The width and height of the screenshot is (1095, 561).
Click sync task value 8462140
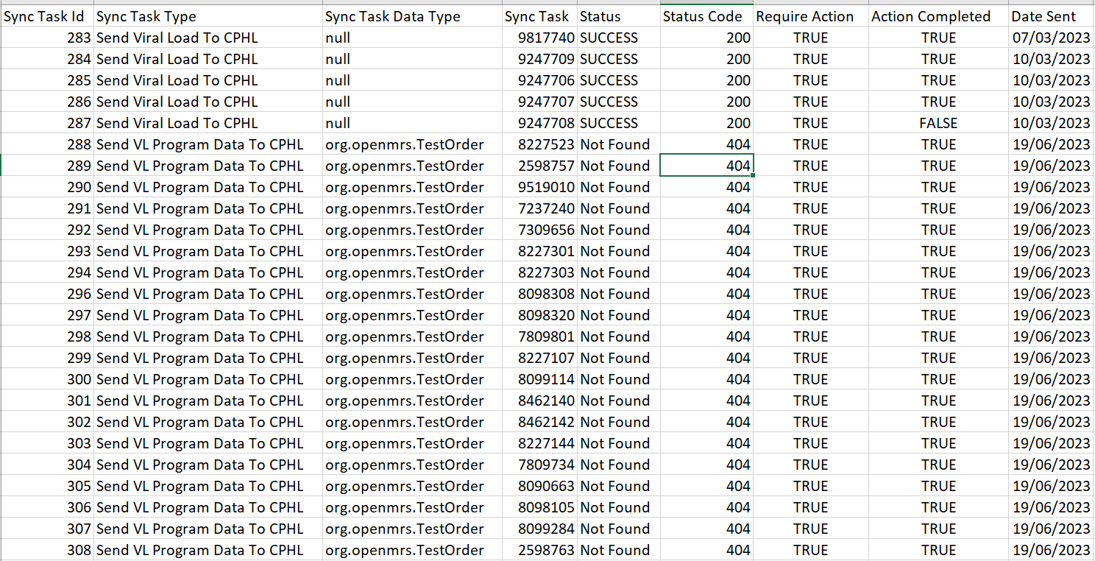click(x=539, y=401)
